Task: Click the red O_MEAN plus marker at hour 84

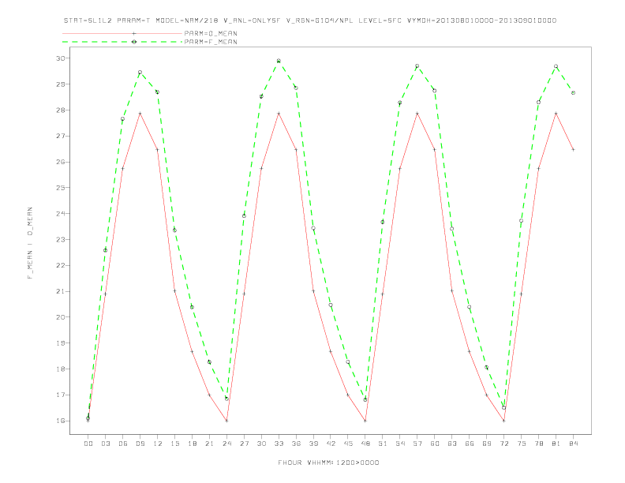Action: pos(573,150)
